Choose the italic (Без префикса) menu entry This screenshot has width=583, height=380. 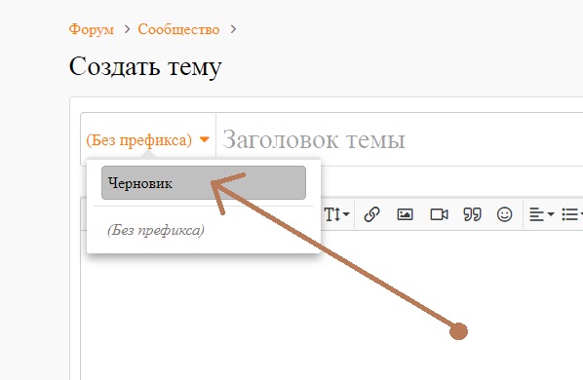tap(156, 230)
